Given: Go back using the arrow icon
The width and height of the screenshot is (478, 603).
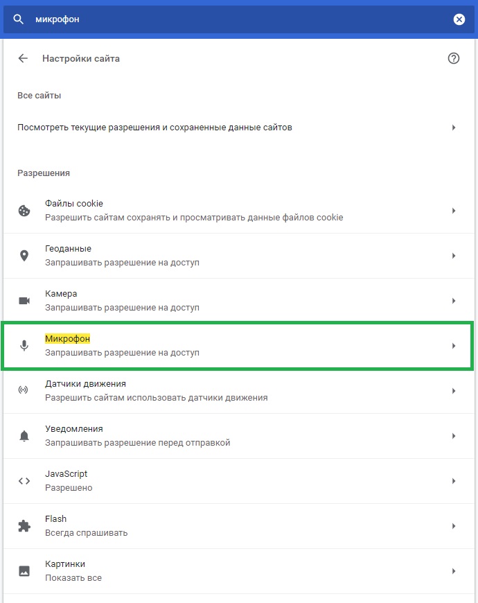Looking at the screenshot, I should coord(23,58).
